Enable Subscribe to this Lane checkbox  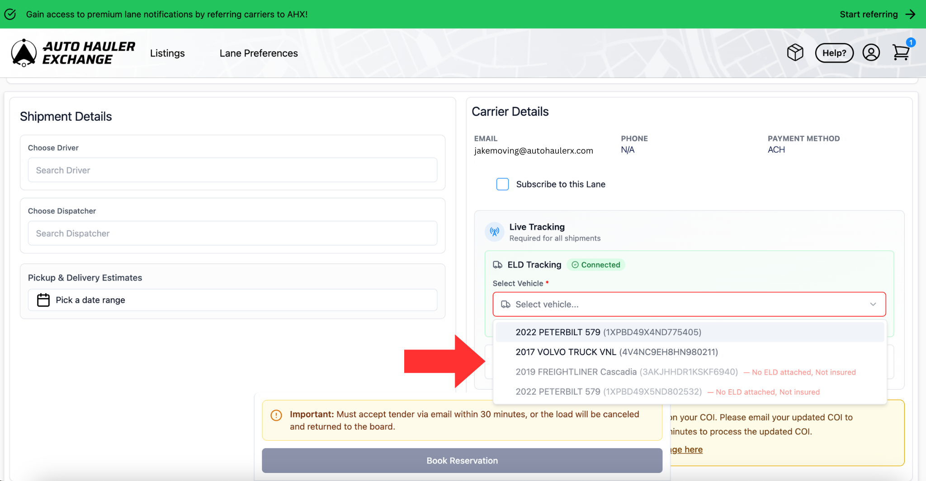point(502,184)
